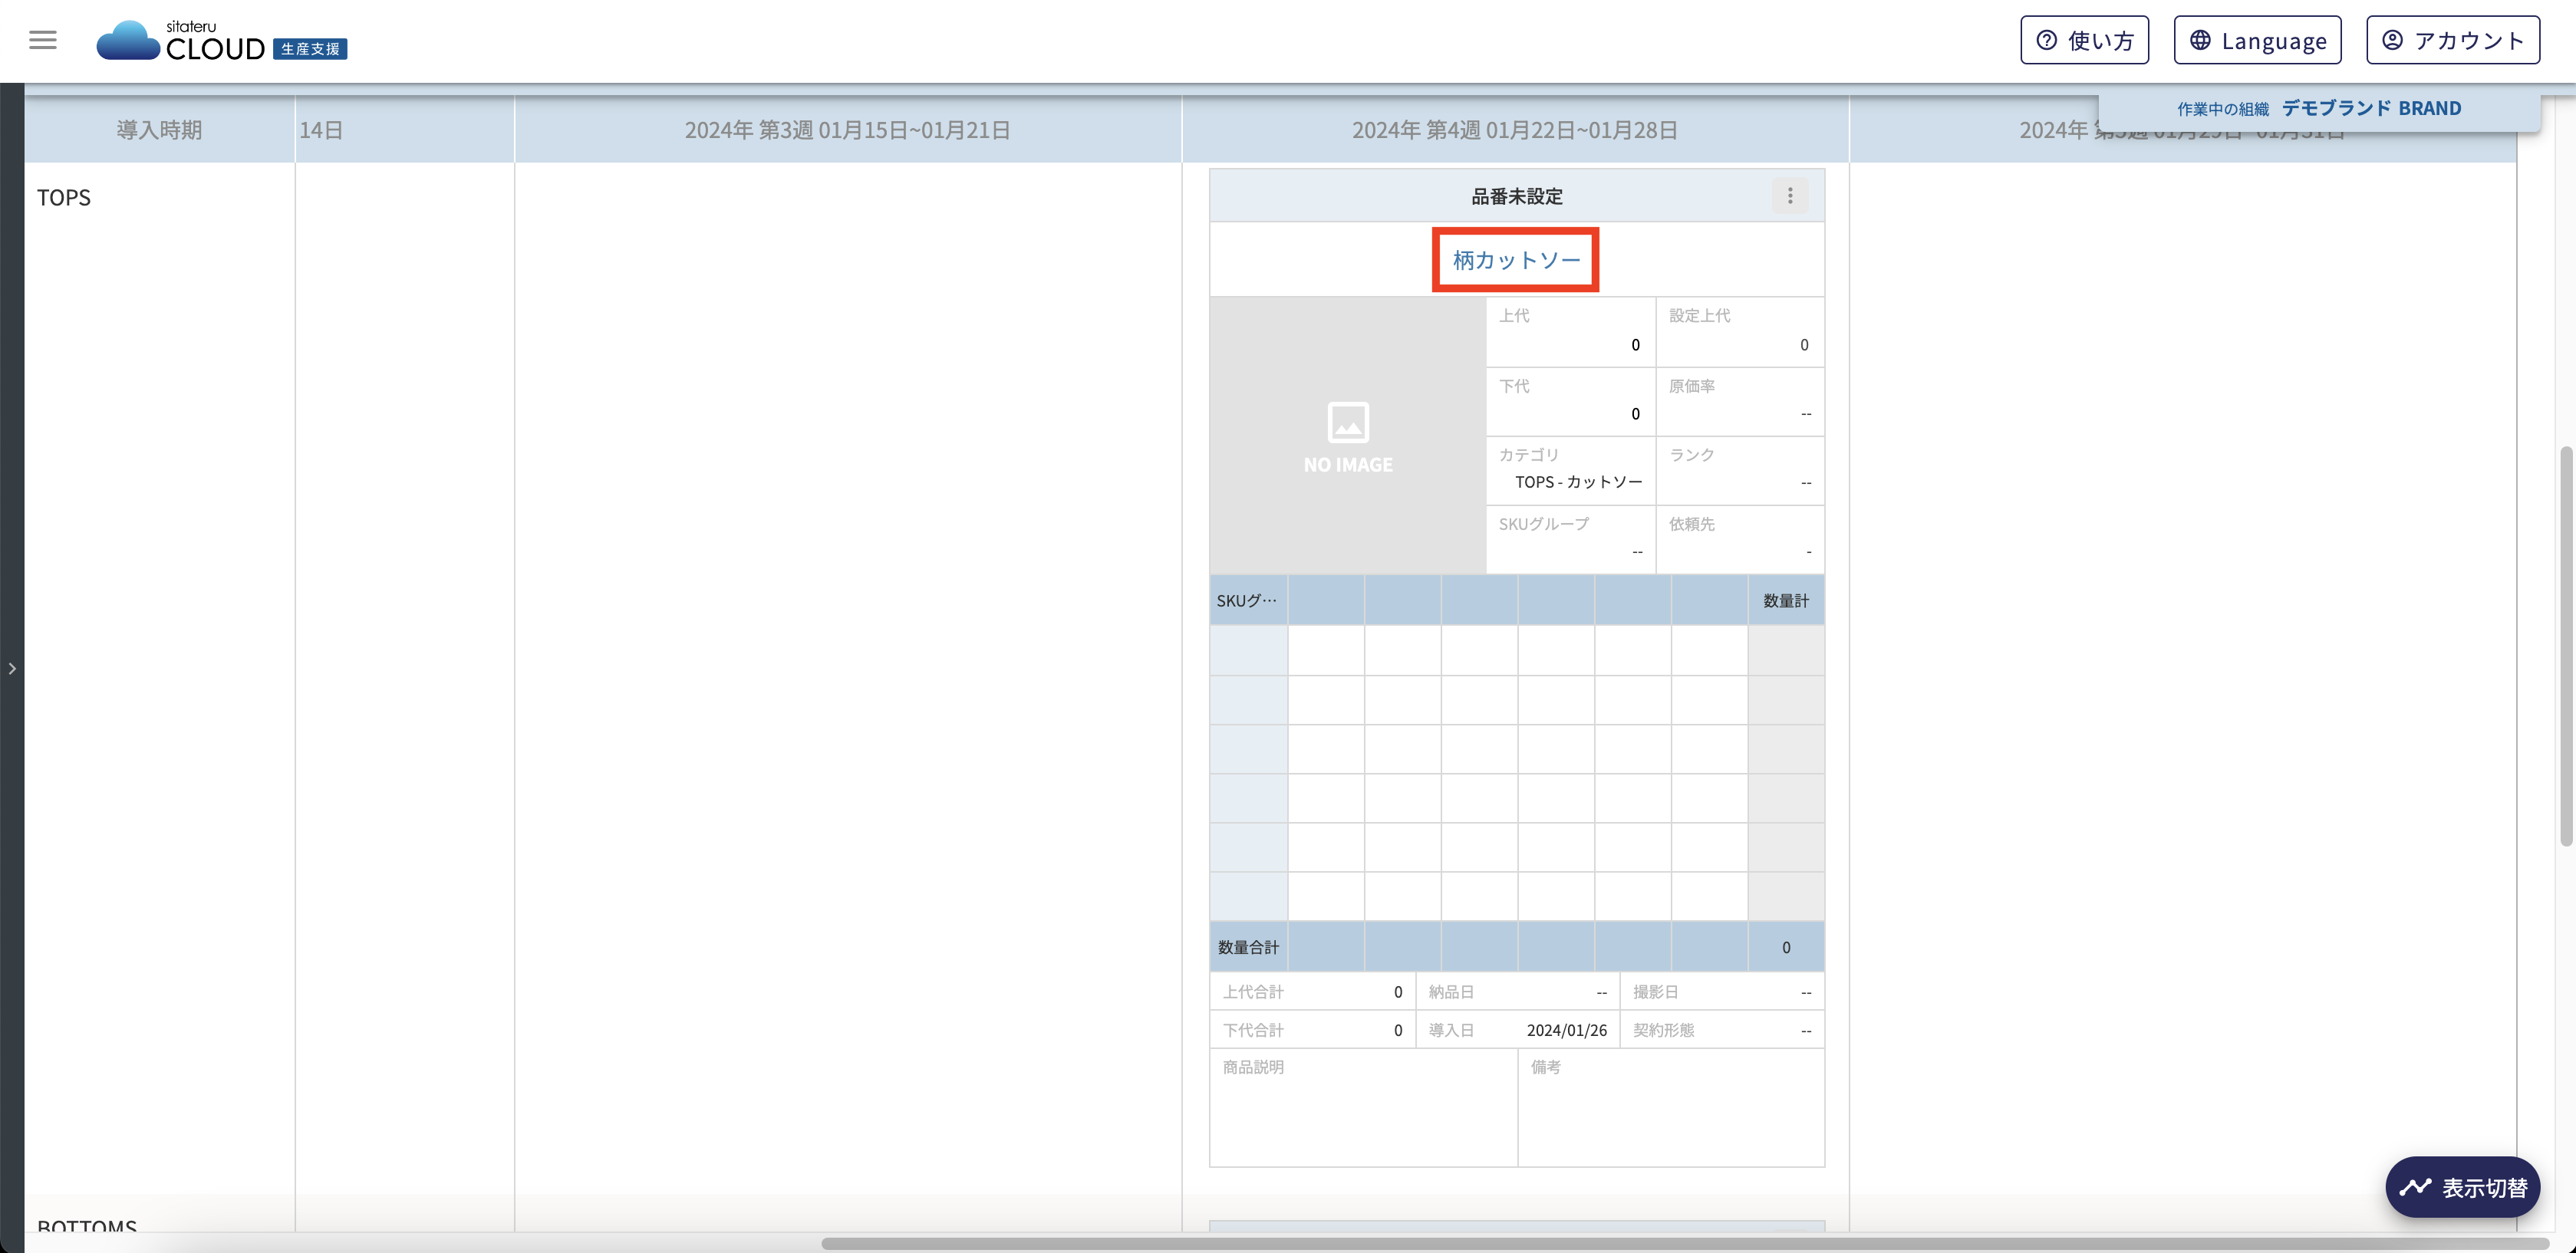Click the 設定上代 value field
Viewport: 2576px width, 1253px height.
coord(1740,331)
